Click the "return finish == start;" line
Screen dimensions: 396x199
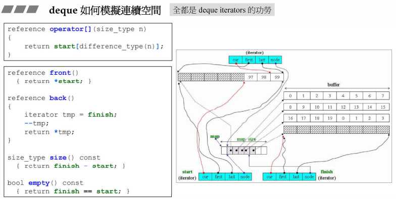73,191
